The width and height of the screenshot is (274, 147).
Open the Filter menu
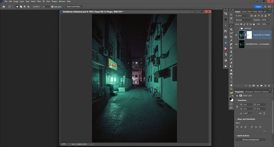pyautogui.click(x=39, y=1)
